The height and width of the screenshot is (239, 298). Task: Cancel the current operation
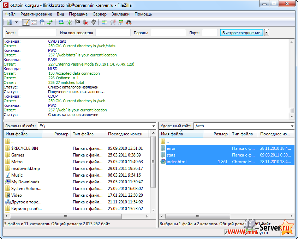pyautogui.click(x=77, y=22)
